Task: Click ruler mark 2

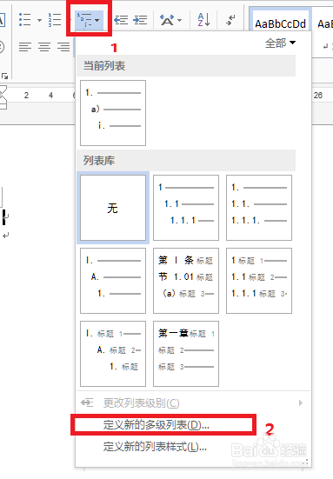Action: click(x=27, y=96)
